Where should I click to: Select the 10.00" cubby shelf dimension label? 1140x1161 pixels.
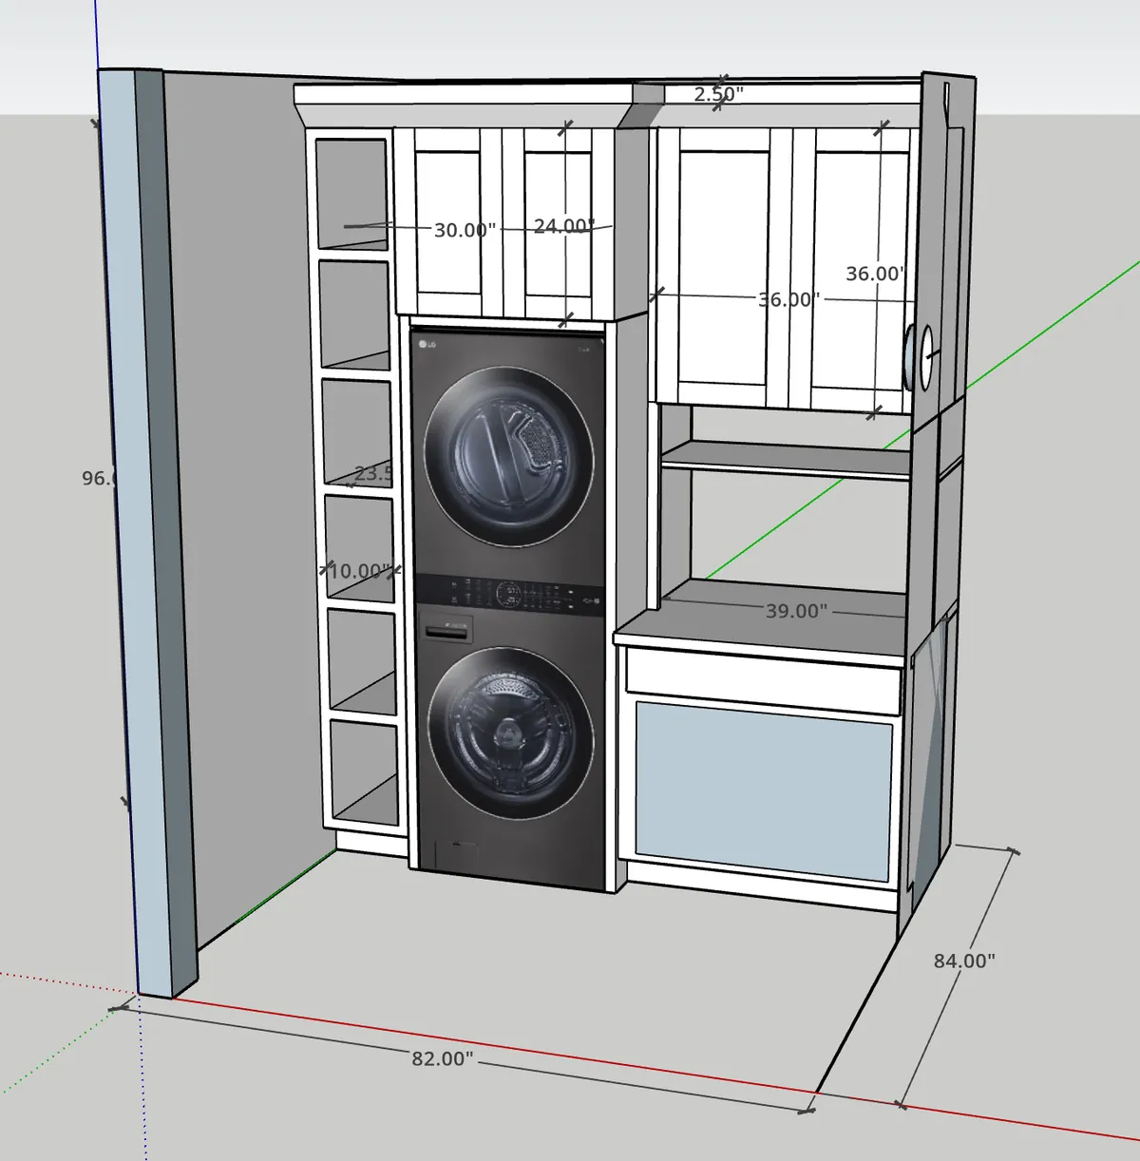pyautogui.click(x=359, y=571)
